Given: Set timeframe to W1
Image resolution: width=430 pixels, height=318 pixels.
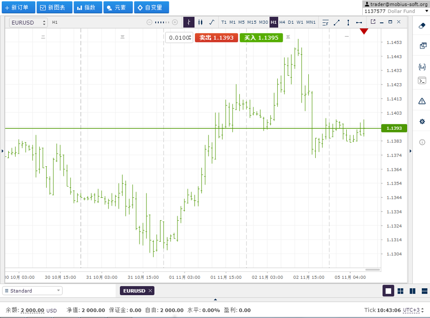Looking at the screenshot, I should tap(300, 22).
